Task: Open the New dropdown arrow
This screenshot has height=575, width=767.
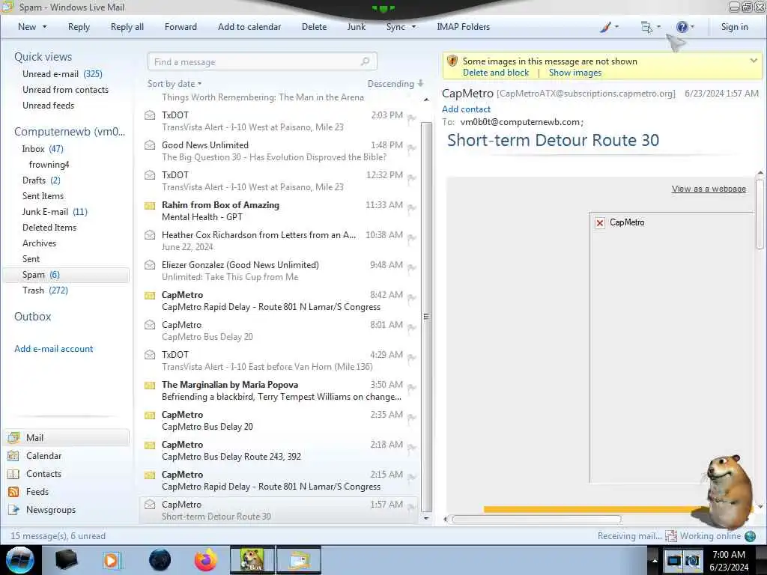Action: [x=44, y=27]
